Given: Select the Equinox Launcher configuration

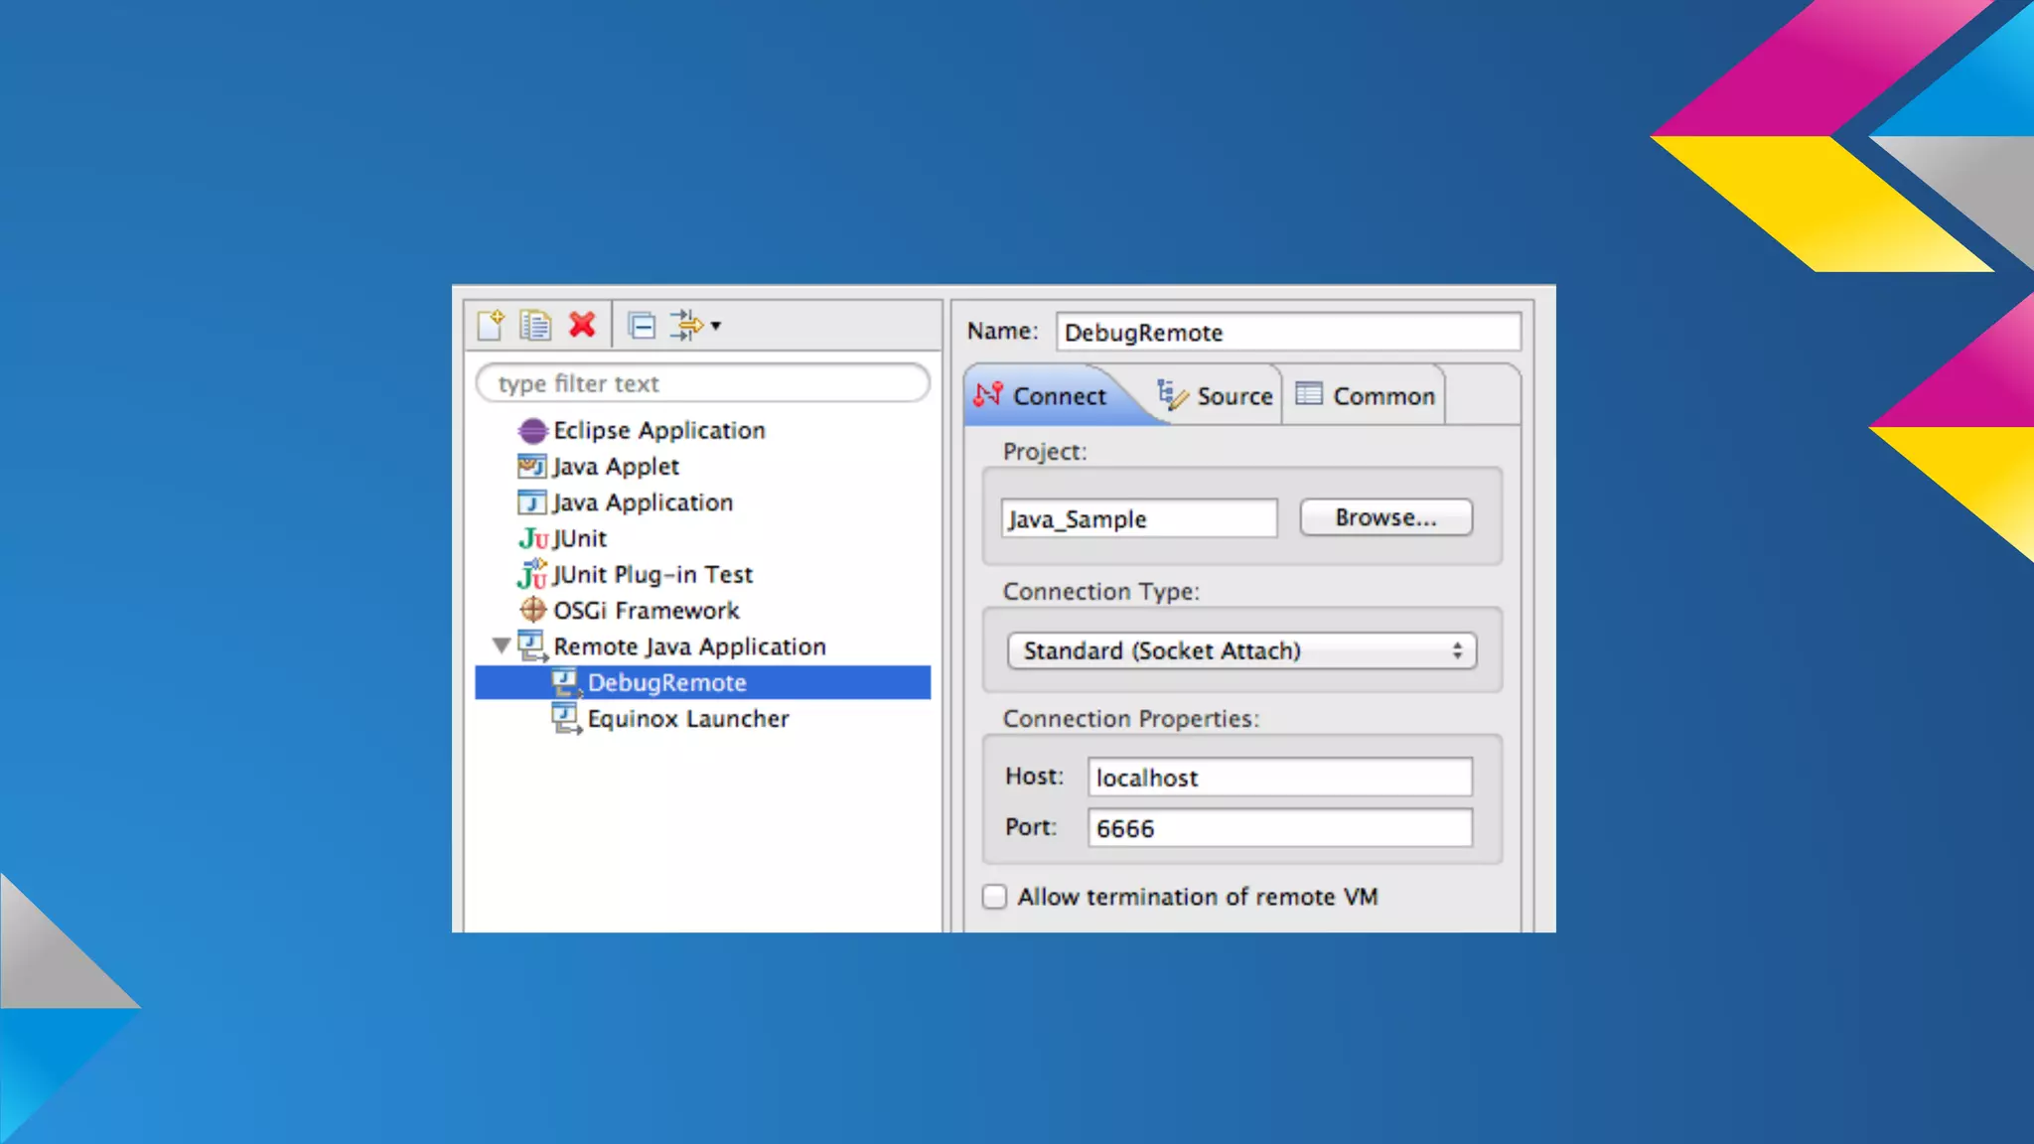Looking at the screenshot, I should click(x=687, y=718).
